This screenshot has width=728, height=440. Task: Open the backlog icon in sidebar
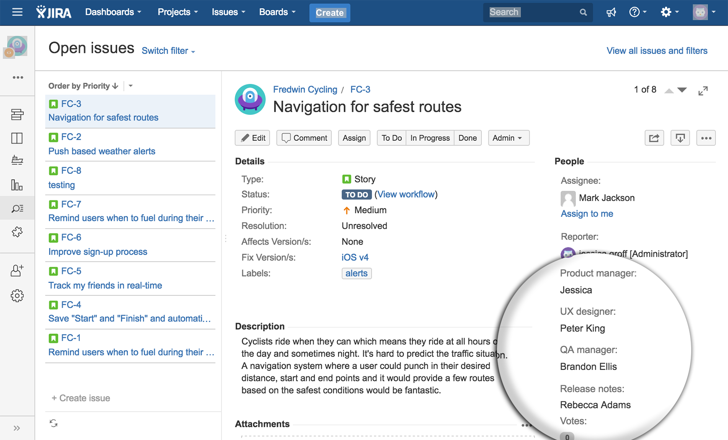17,114
